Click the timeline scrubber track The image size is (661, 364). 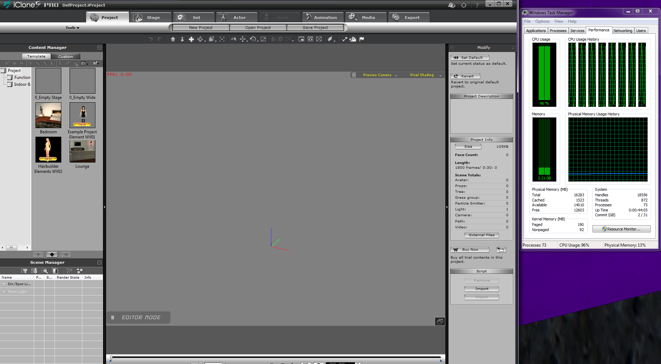276,357
